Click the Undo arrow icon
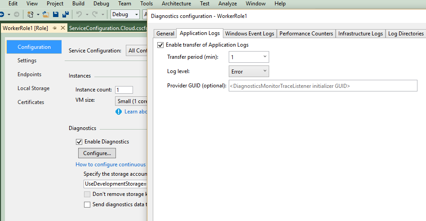426x221 pixels. coord(79,14)
